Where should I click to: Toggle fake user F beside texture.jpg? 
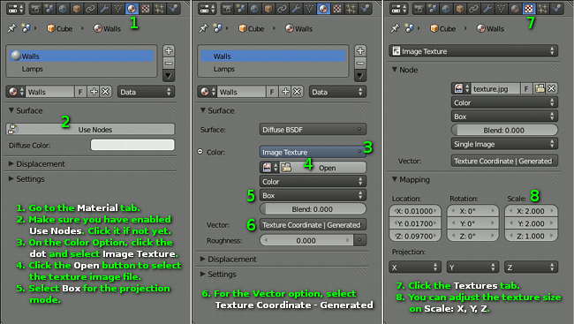tap(526, 88)
